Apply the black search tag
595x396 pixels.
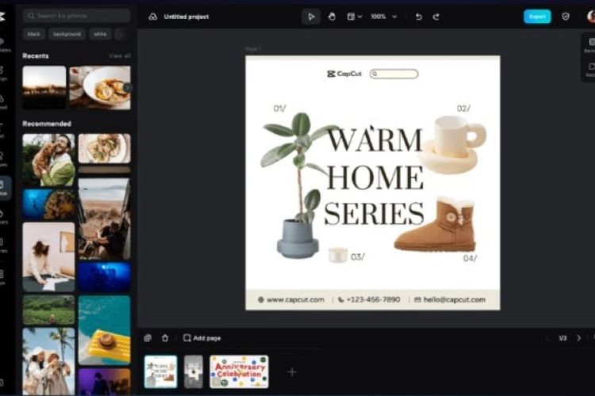click(x=34, y=34)
